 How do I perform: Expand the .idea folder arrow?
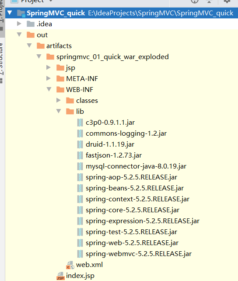point(19,24)
